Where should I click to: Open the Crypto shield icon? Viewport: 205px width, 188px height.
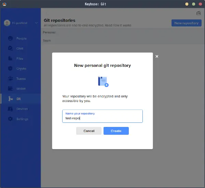coord(10,69)
